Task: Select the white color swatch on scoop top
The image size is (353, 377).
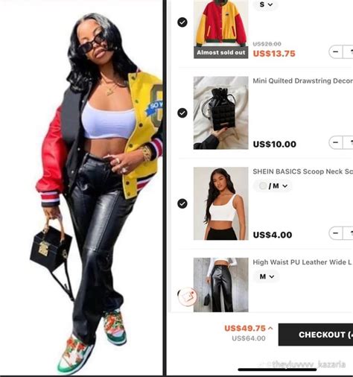Action: tap(263, 186)
